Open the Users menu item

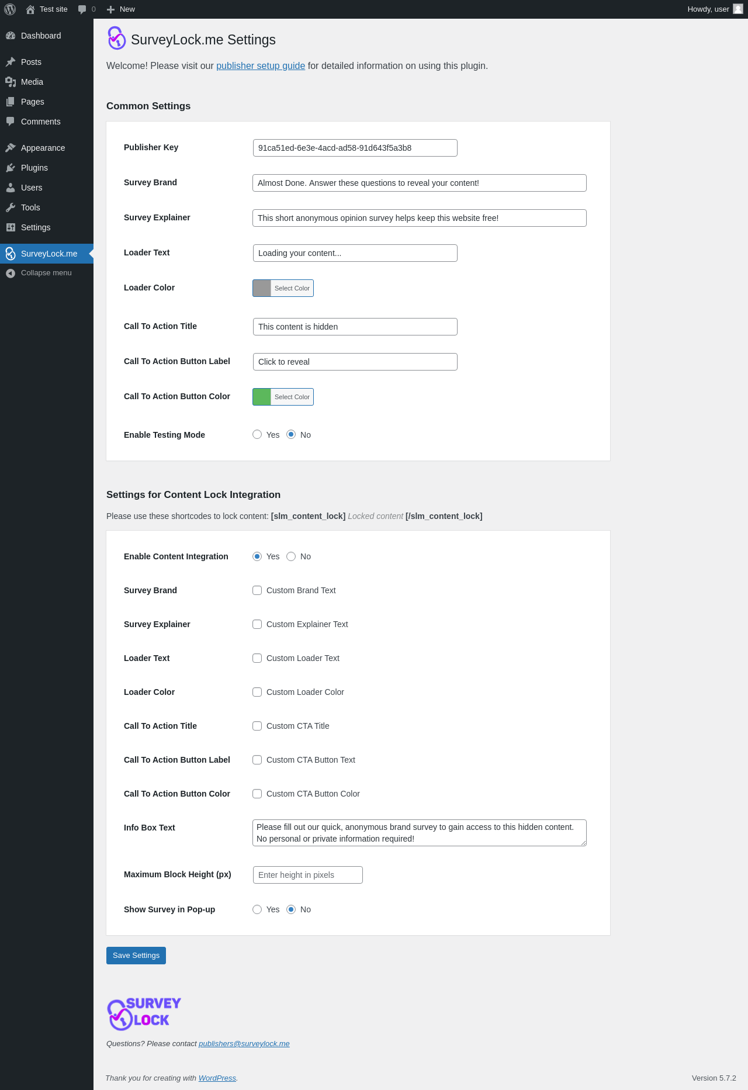click(x=32, y=188)
